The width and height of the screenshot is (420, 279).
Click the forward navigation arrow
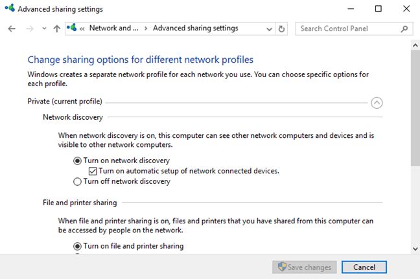[x=29, y=28]
